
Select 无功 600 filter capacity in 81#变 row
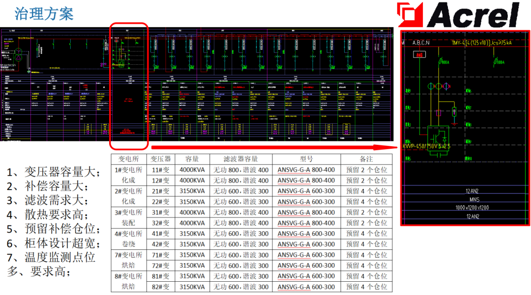(x=241, y=276)
